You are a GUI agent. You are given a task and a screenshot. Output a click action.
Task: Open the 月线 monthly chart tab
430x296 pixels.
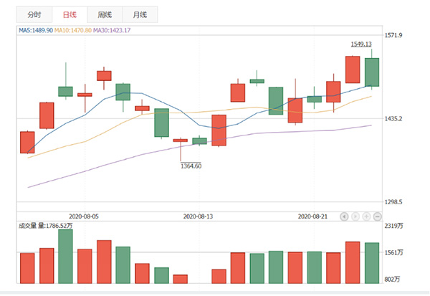tap(140, 15)
